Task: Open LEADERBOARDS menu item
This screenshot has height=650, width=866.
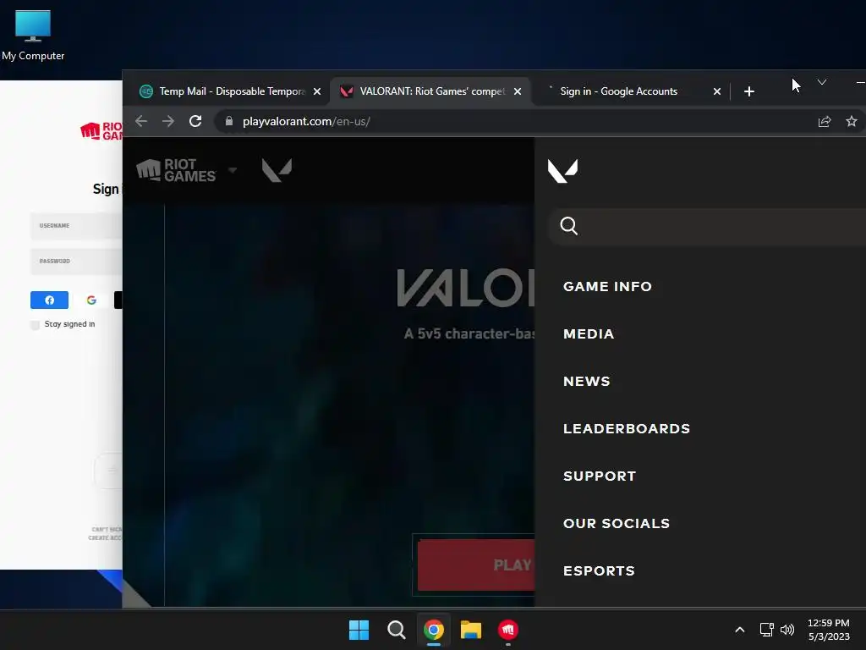Action: 627,429
